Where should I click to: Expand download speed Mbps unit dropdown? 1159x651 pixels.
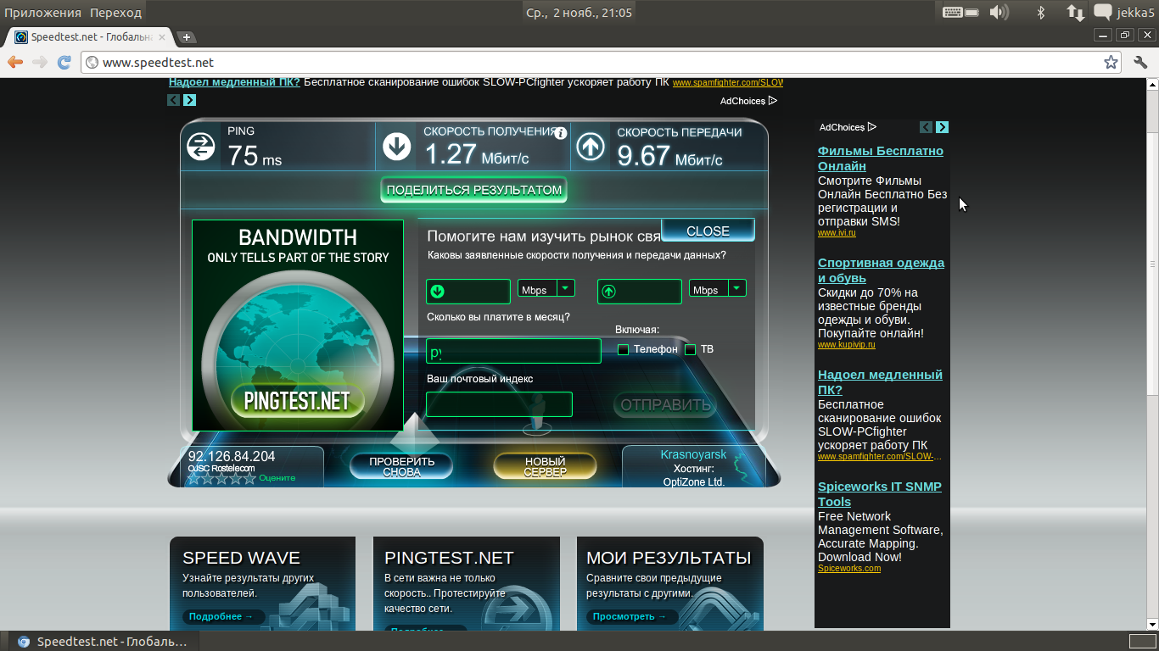(565, 288)
